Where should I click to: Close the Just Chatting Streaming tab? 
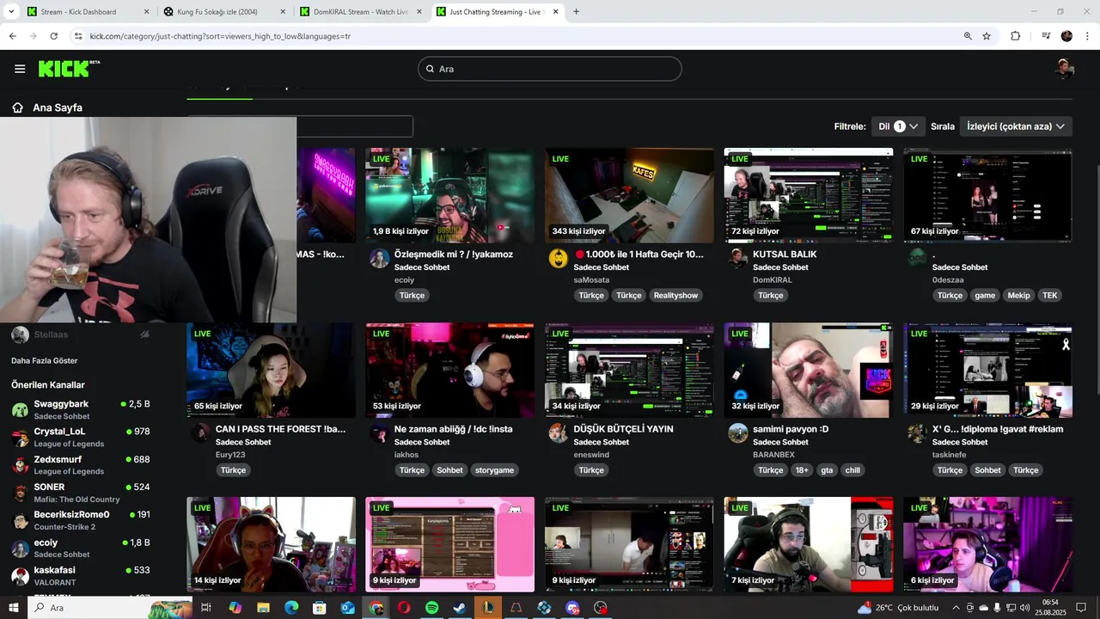tap(556, 12)
